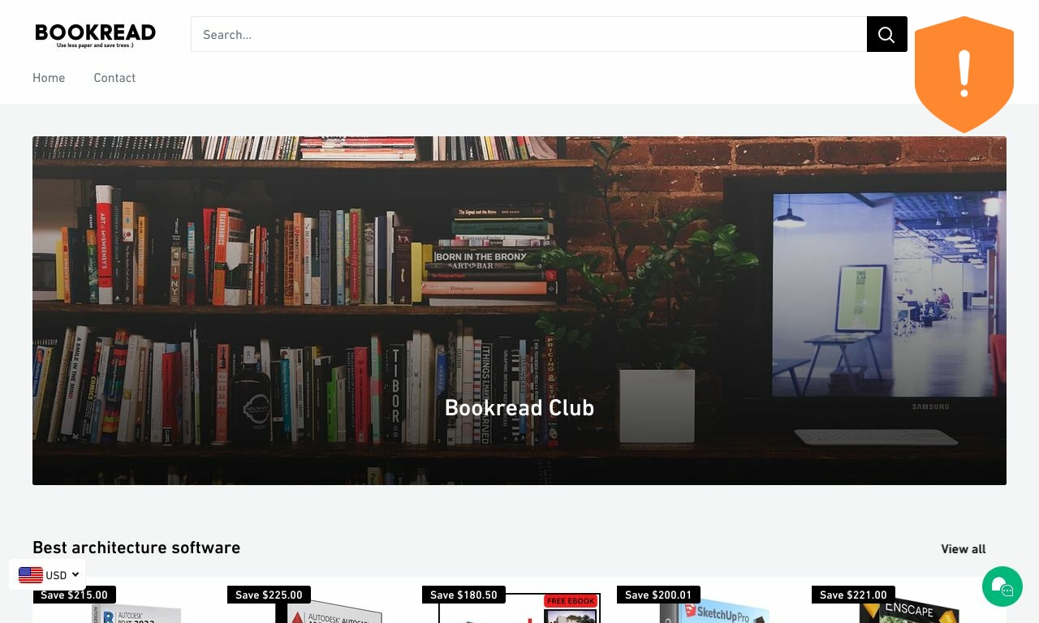
Task: Click the magnifier search button
Action: pyautogui.click(x=886, y=34)
